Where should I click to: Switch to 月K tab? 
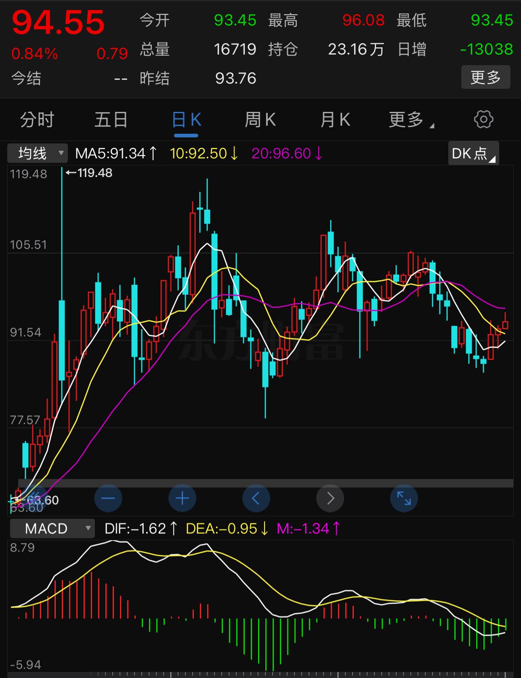(x=335, y=120)
